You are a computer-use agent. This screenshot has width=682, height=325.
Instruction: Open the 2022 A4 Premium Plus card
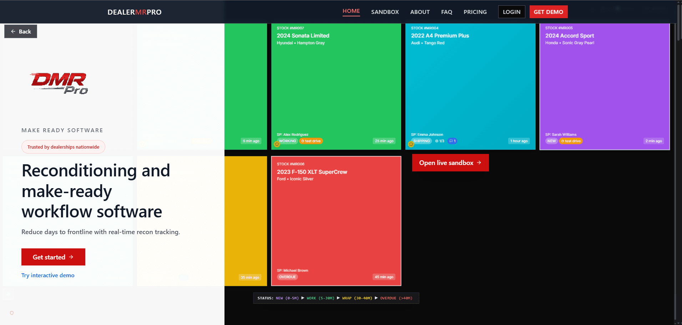click(x=470, y=87)
